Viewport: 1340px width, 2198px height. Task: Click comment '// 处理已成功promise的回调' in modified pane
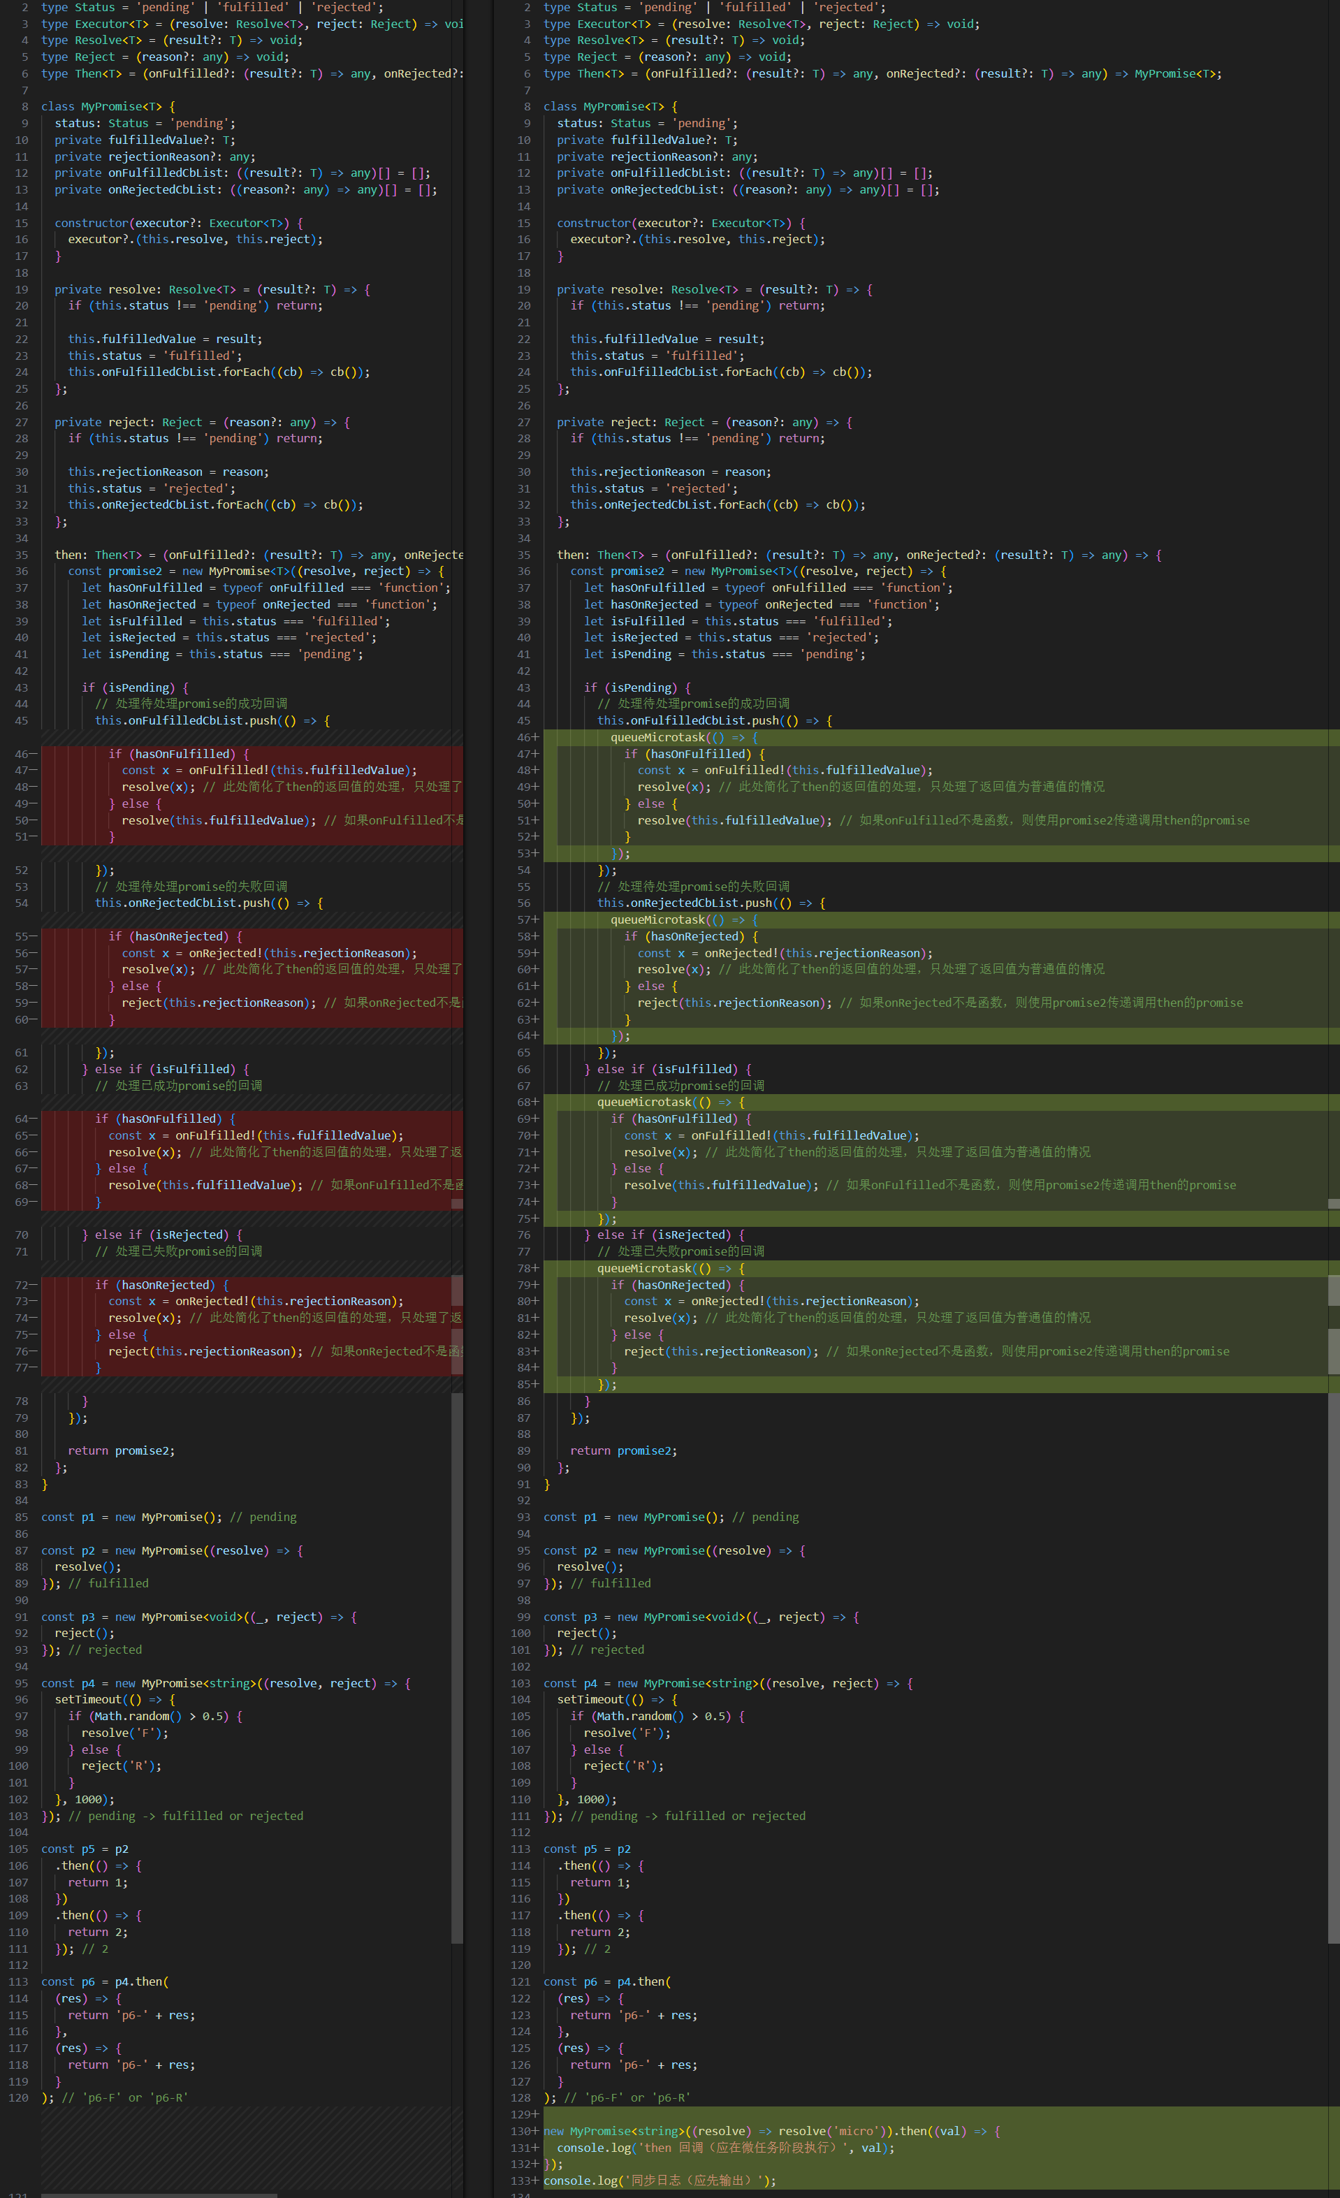[x=680, y=1086]
